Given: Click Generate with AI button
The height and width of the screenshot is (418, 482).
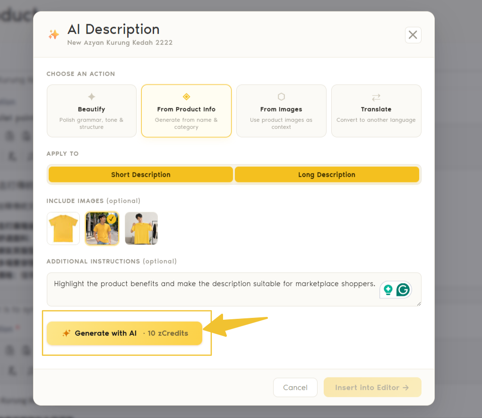Looking at the screenshot, I should click(x=124, y=333).
